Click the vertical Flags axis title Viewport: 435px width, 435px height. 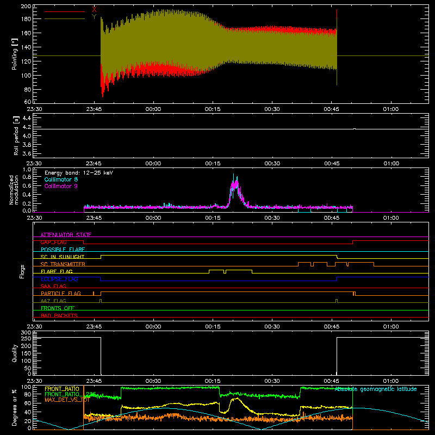22,271
